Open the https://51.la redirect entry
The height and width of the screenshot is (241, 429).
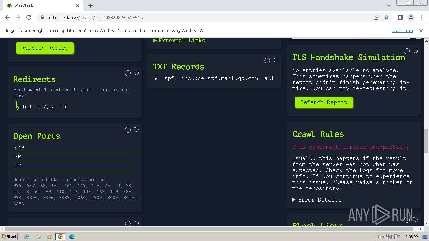pyautogui.click(x=45, y=107)
